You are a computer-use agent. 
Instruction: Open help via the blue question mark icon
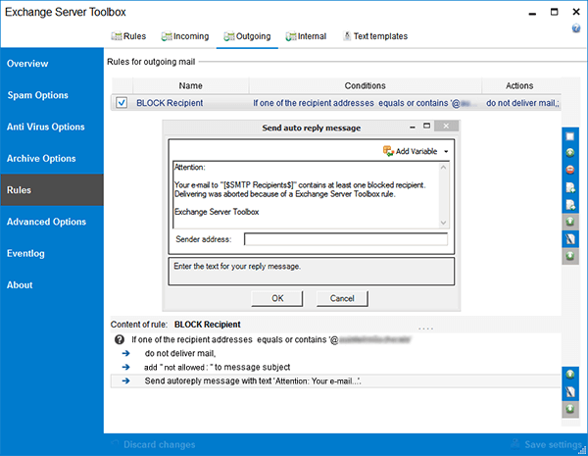tap(576, 28)
